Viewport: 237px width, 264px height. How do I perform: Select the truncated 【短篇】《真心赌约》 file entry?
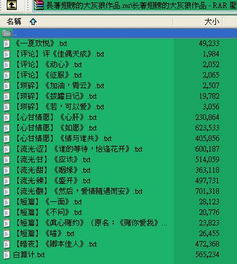click(91, 223)
